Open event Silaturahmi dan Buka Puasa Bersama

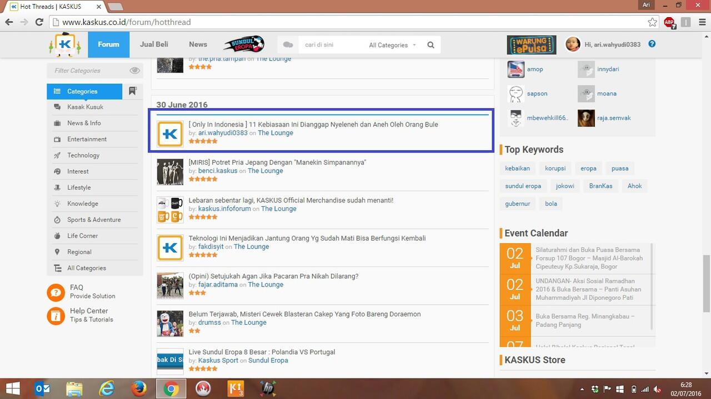tap(589, 258)
